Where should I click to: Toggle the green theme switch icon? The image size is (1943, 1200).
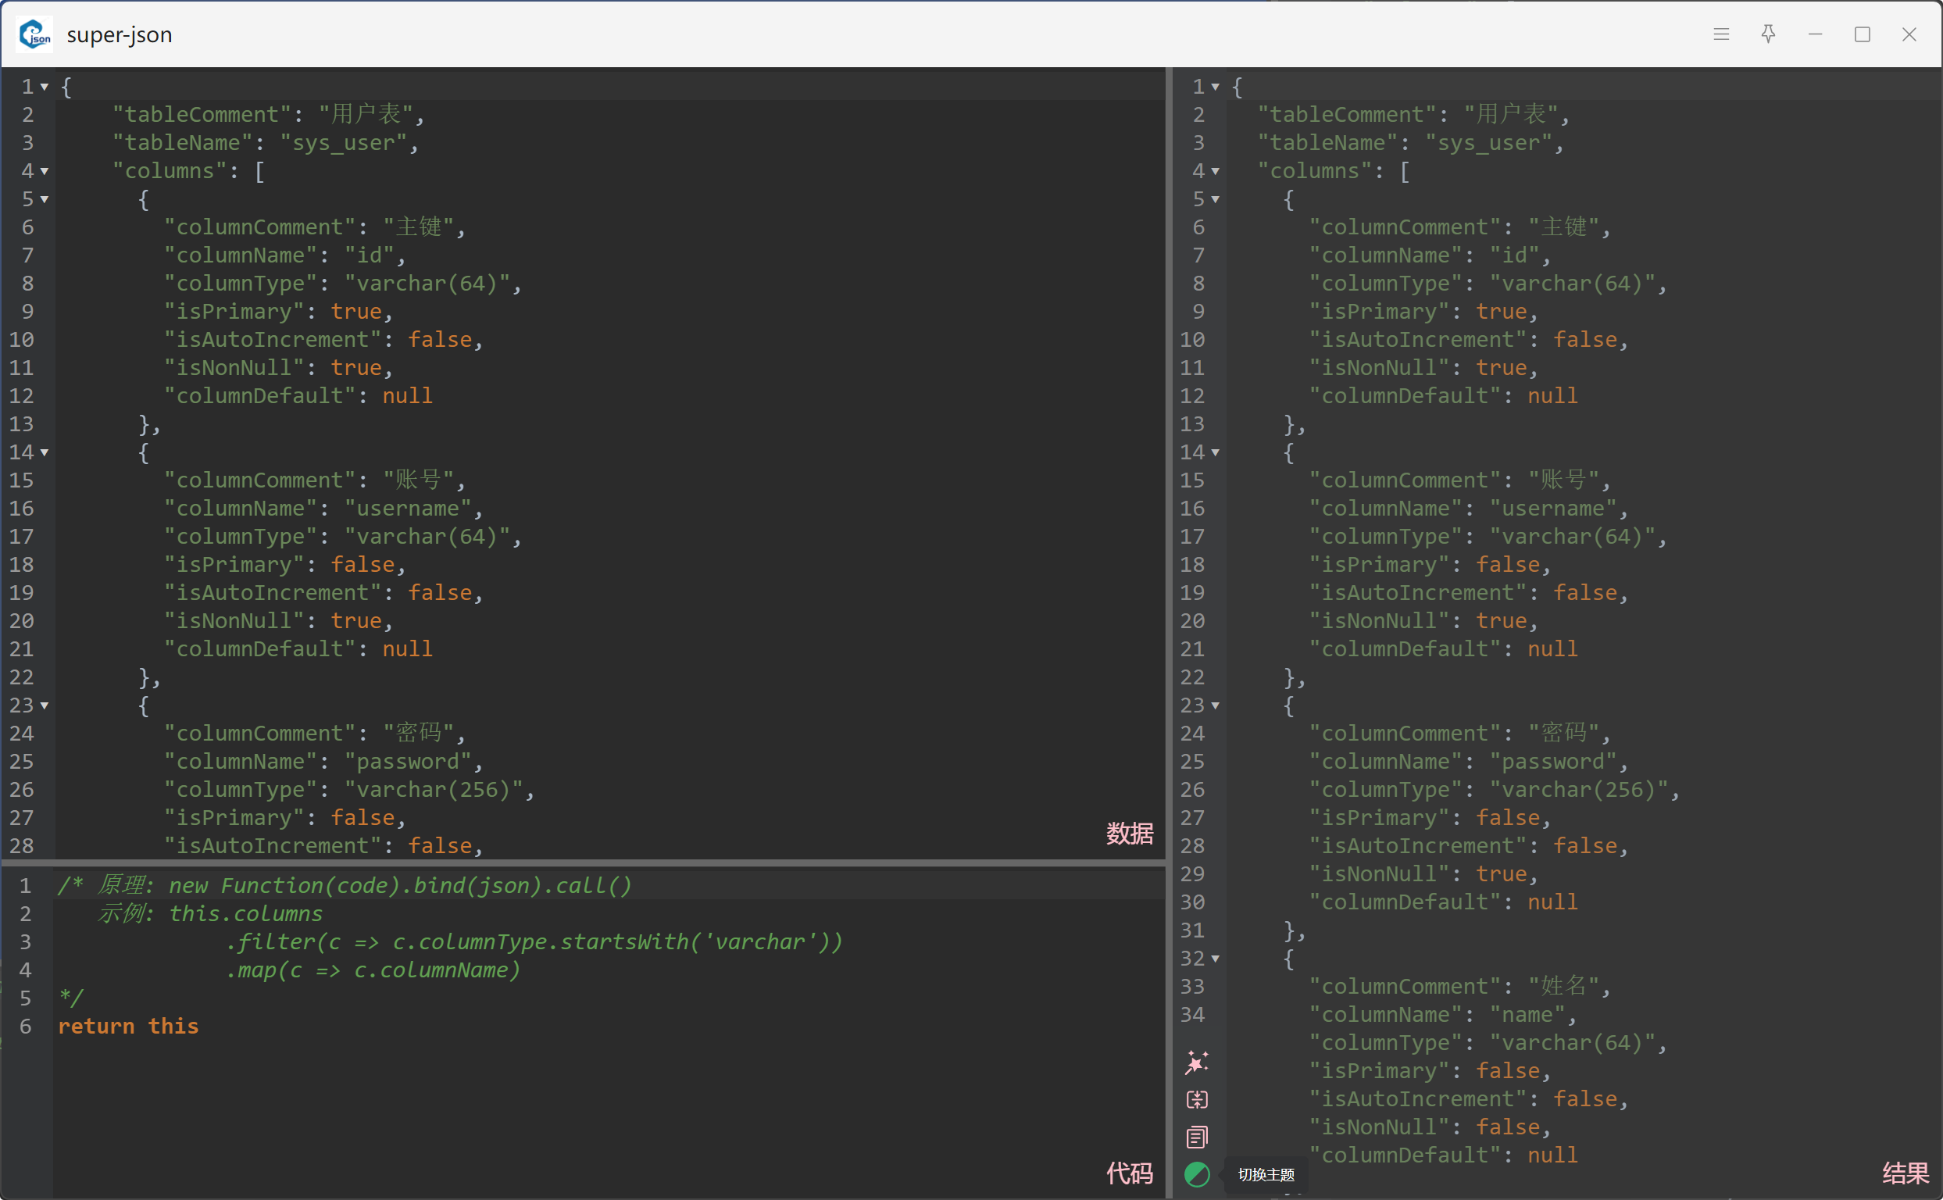1197,1173
